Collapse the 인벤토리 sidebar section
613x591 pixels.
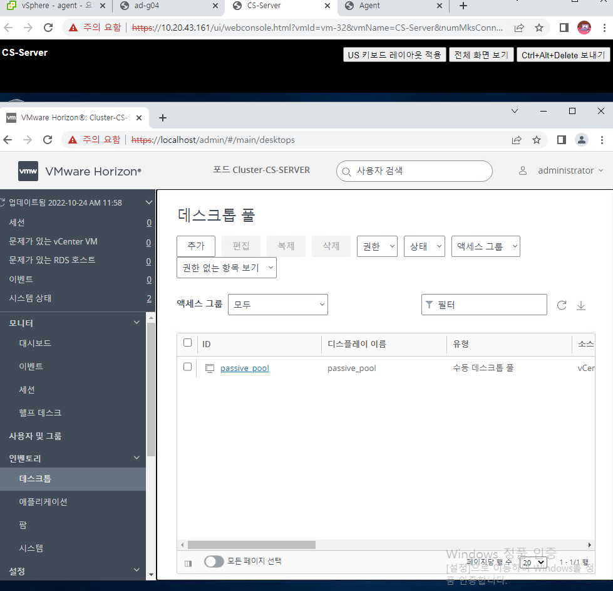(137, 458)
